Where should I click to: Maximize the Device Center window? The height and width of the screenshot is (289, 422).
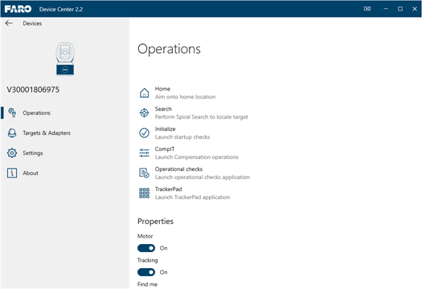click(400, 9)
